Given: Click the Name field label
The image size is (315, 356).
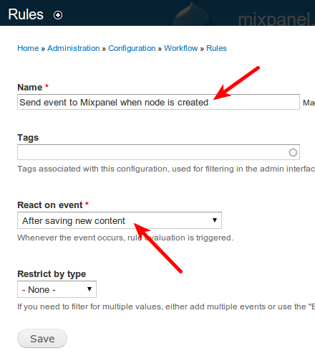Looking at the screenshot, I should tap(30, 88).
